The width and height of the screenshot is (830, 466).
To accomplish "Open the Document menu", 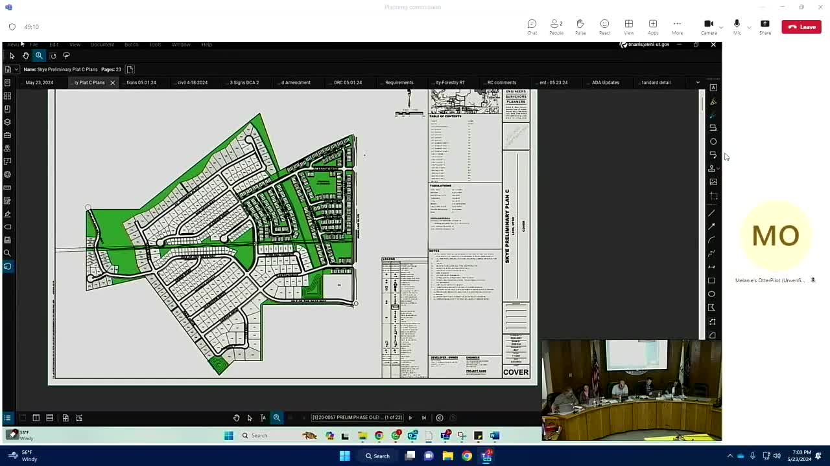I will tap(102, 44).
